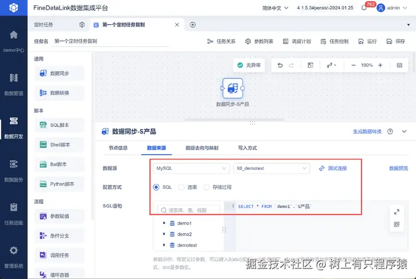Switch to the 数据来源 tab

pos(157,148)
